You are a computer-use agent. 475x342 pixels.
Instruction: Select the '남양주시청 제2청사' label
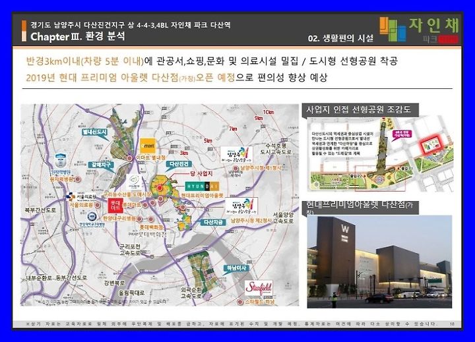[x=251, y=221]
